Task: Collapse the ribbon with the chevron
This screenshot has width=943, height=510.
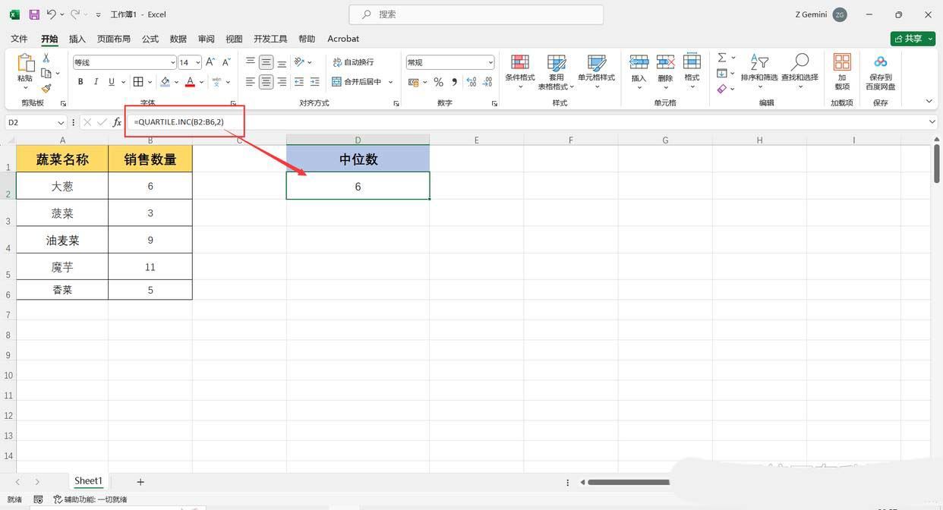Action: (929, 102)
